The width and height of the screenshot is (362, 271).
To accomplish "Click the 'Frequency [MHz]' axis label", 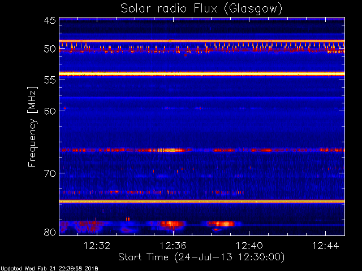I will (32, 126).
